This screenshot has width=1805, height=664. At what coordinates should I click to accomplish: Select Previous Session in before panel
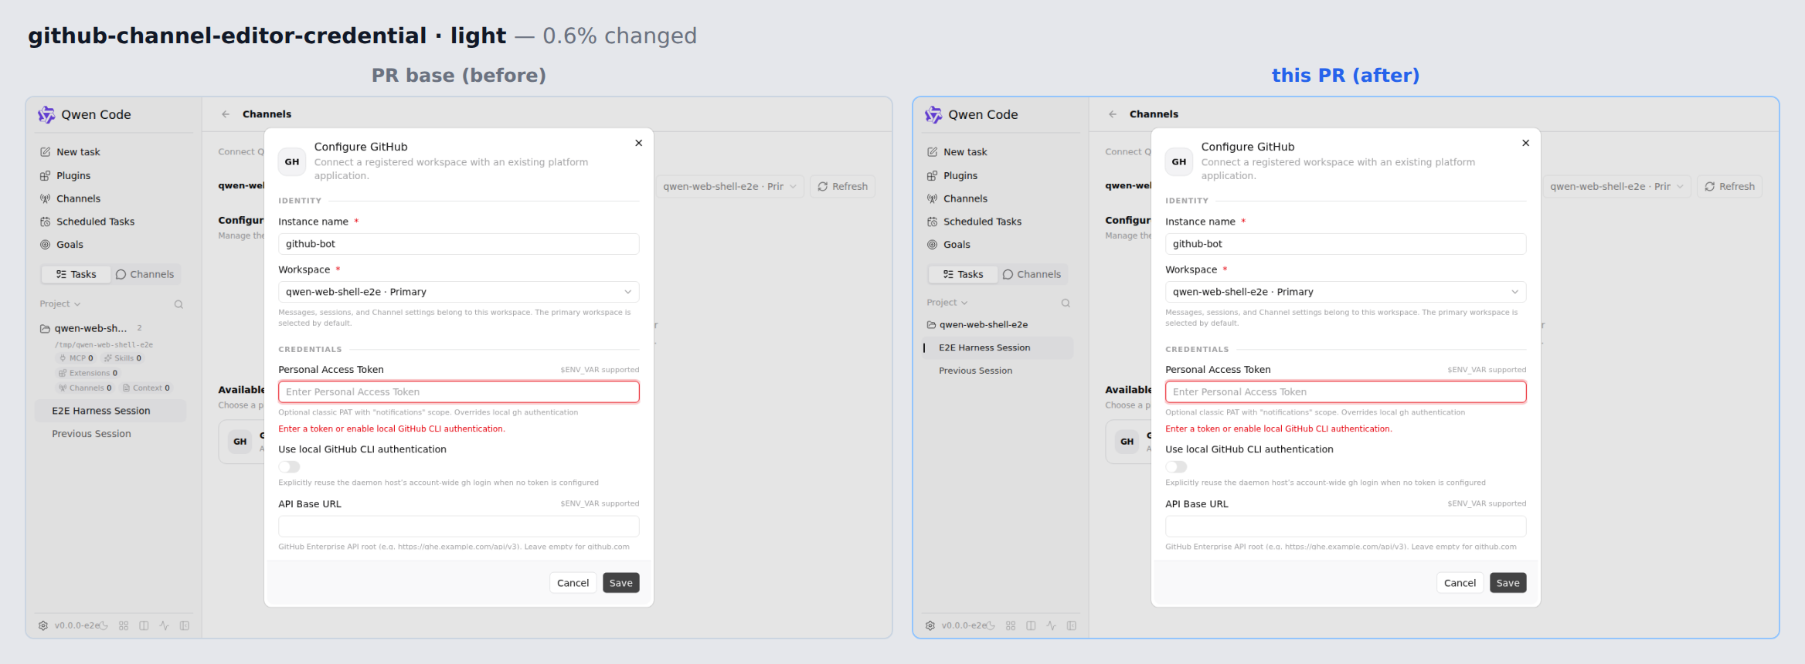110,434
